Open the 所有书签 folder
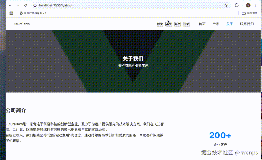 click(x=250, y=13)
